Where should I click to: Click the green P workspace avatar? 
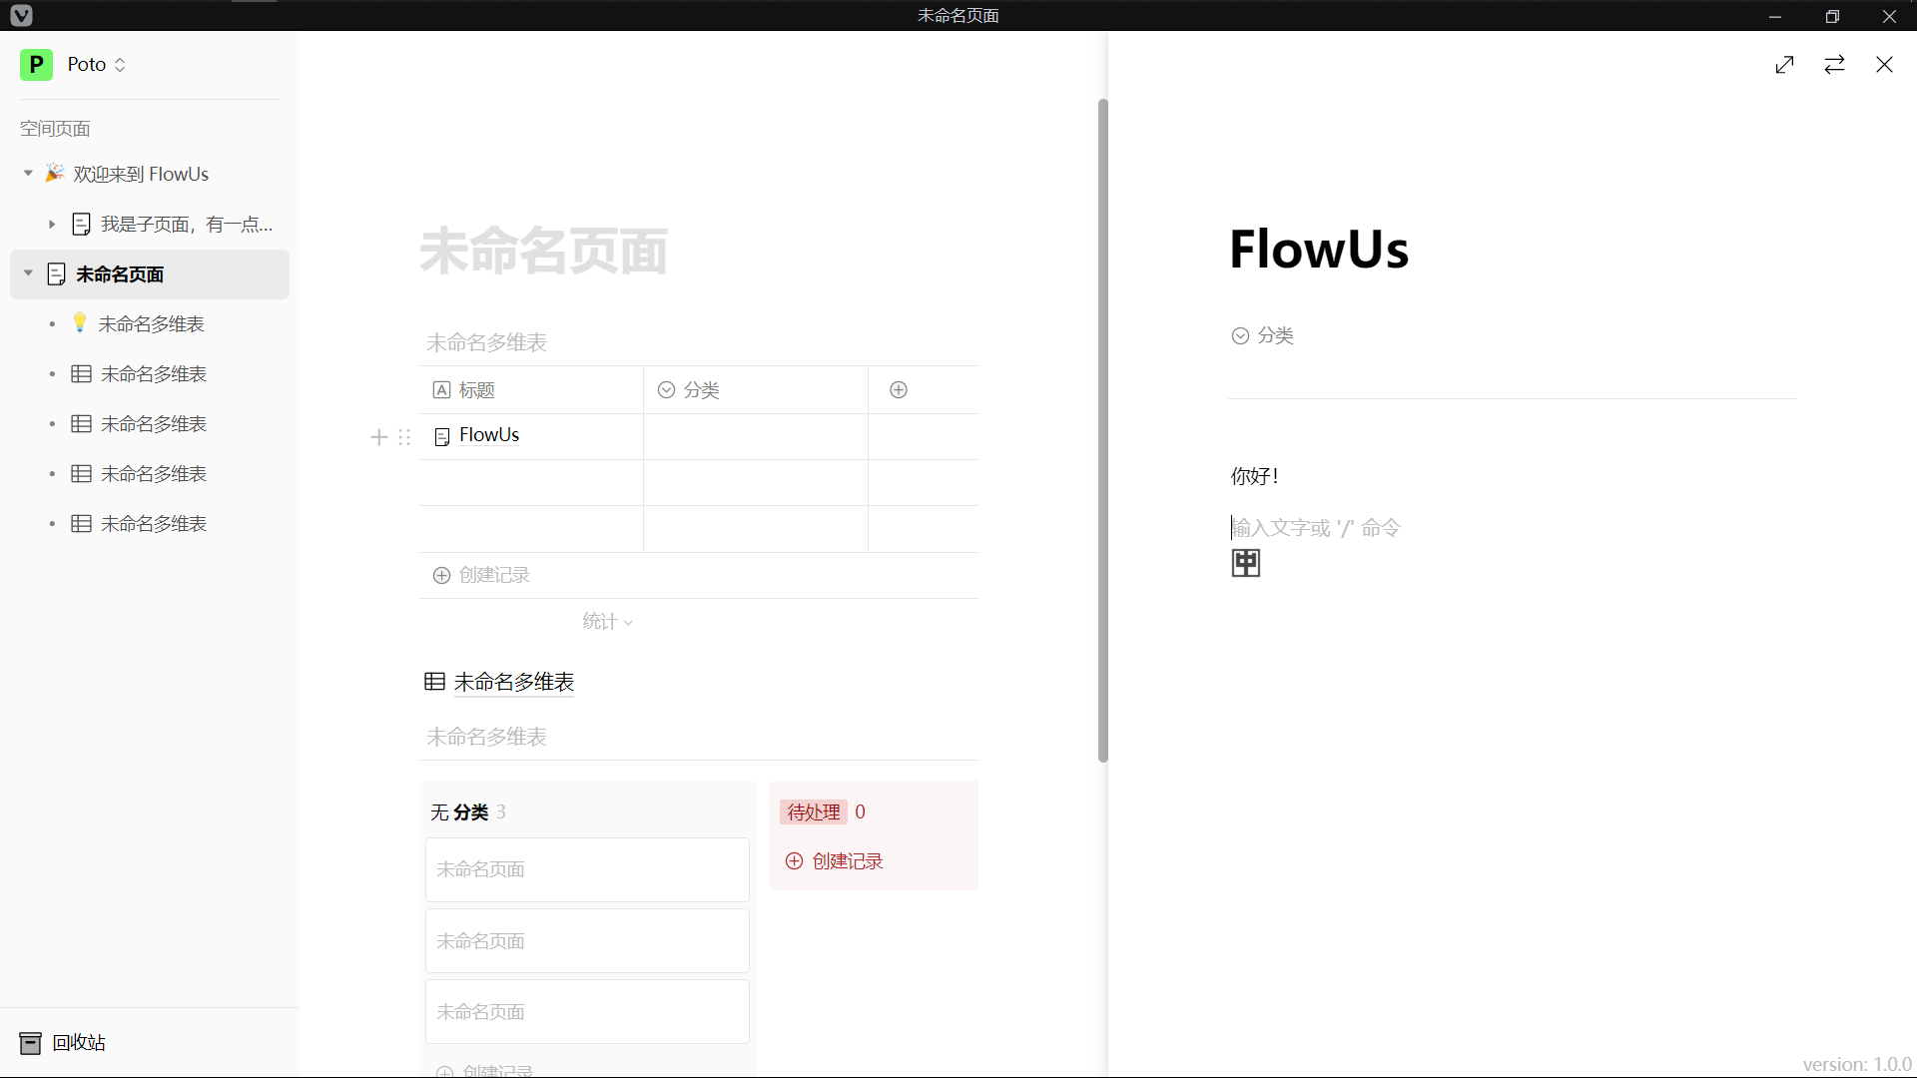36,65
